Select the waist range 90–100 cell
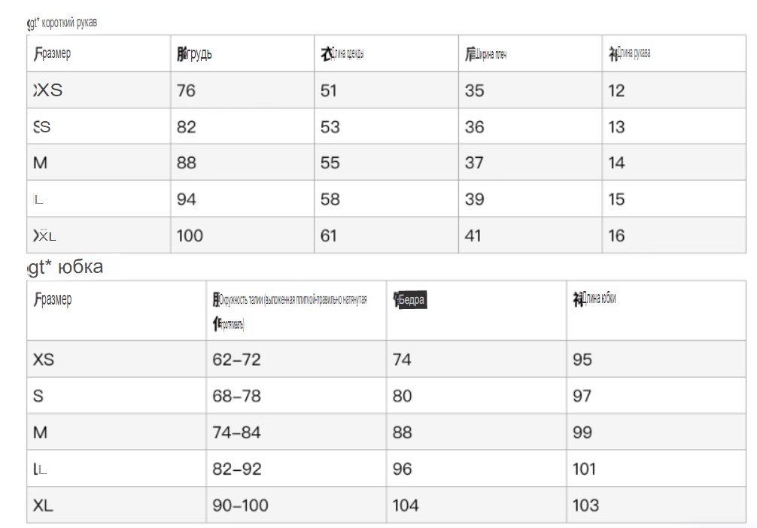Viewport: 757px width, 528px height. (x=296, y=505)
